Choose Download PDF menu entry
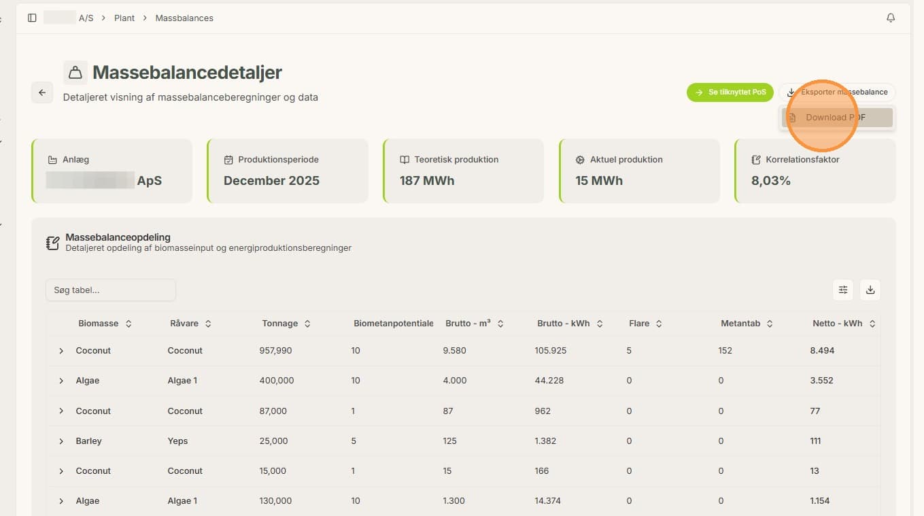The width and height of the screenshot is (924, 516). (837, 118)
